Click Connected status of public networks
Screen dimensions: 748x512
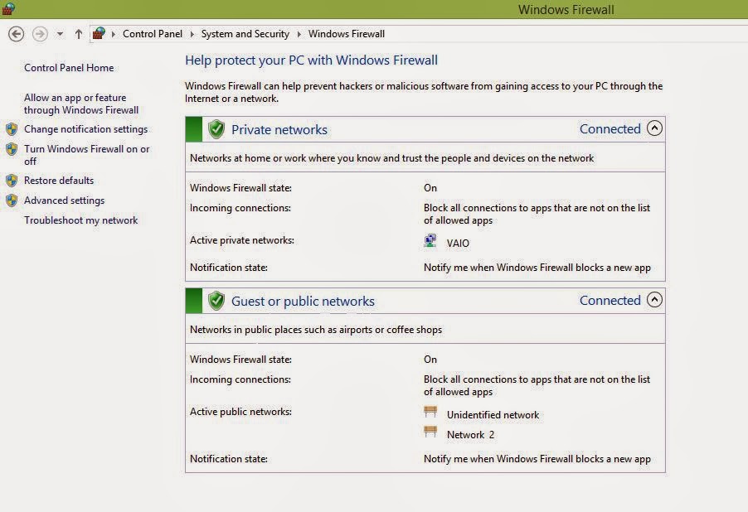610,301
